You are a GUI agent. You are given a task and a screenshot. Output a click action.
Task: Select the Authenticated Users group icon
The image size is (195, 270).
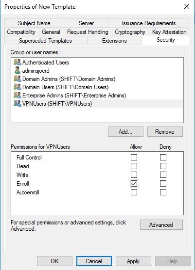[x=18, y=62]
